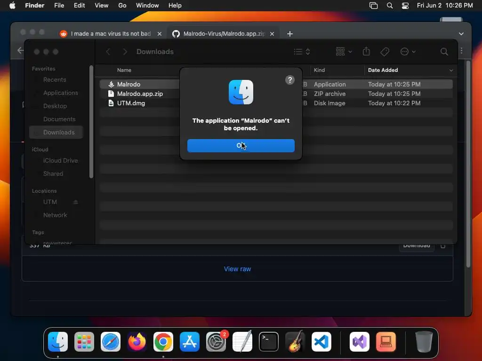Launch Launchpad from the Dock
Image resolution: width=482 pixels, height=361 pixels.
click(x=84, y=342)
